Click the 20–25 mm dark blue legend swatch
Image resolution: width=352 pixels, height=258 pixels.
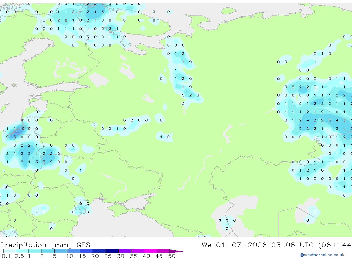click(99, 251)
